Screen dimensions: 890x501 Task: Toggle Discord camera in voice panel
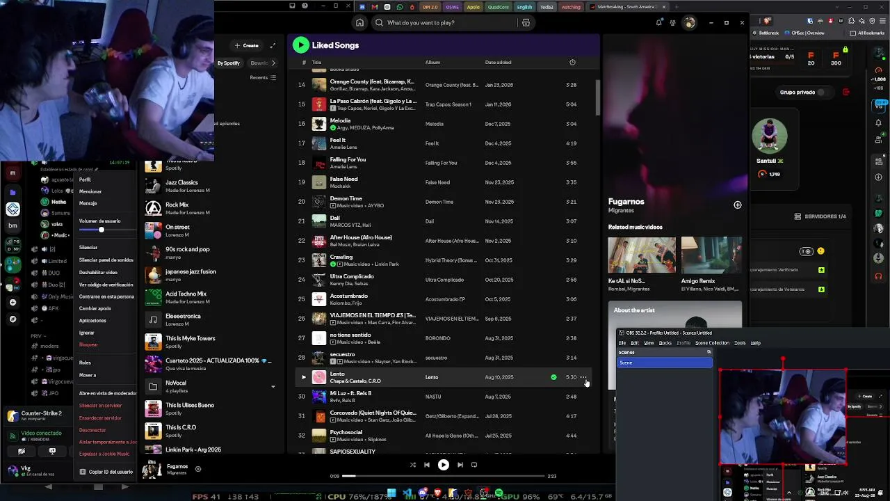[21, 451]
